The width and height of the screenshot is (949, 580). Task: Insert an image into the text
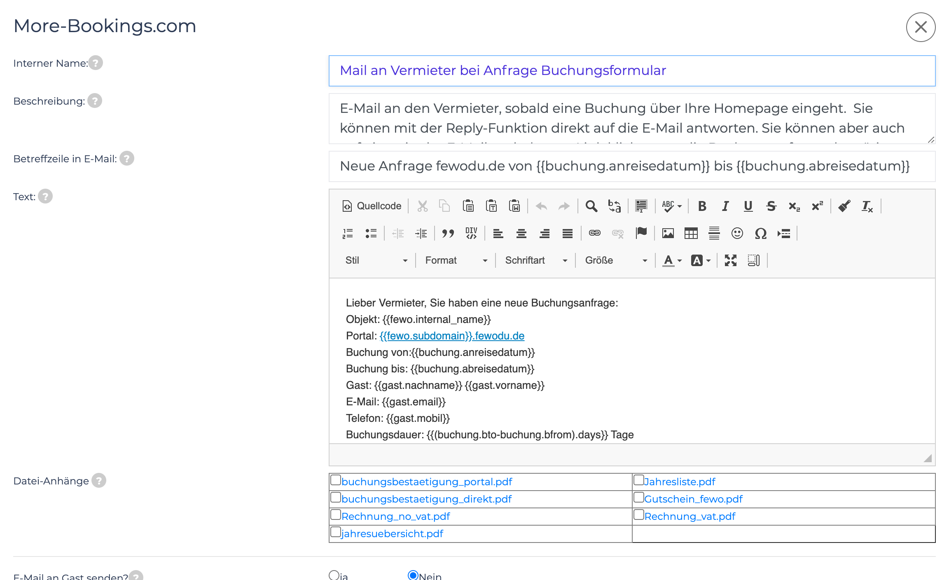coord(668,234)
